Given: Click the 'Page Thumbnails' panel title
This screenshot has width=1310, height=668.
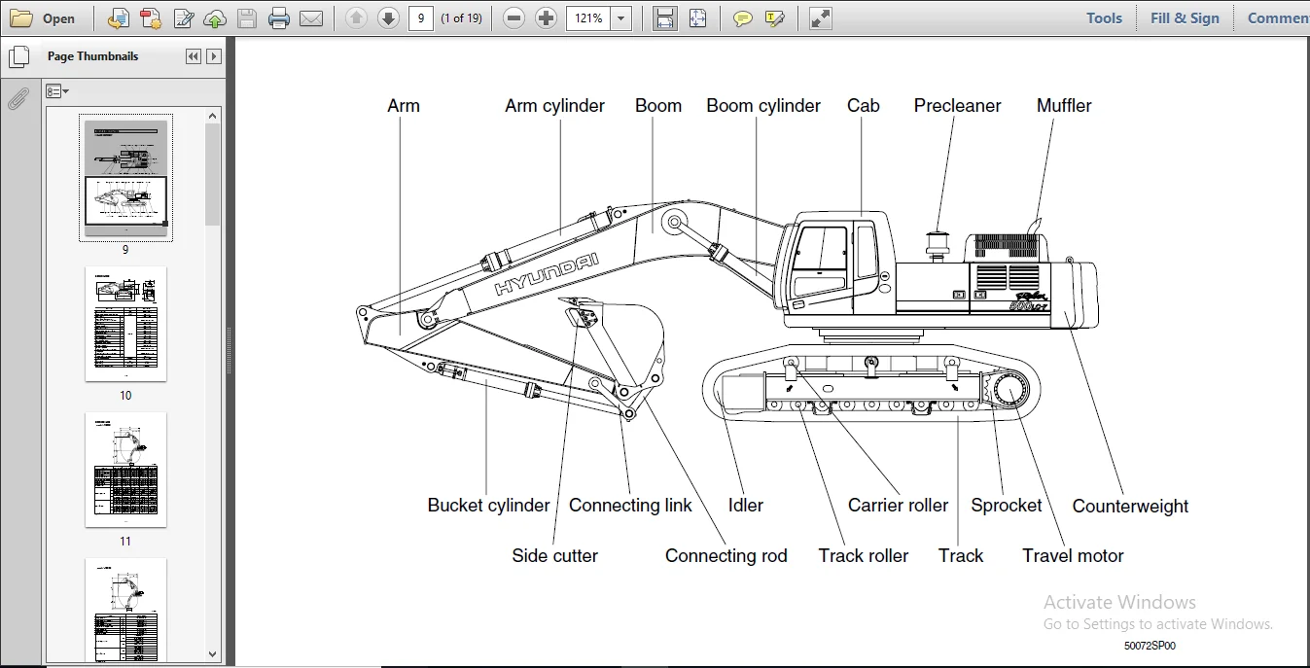Looking at the screenshot, I should 92,56.
